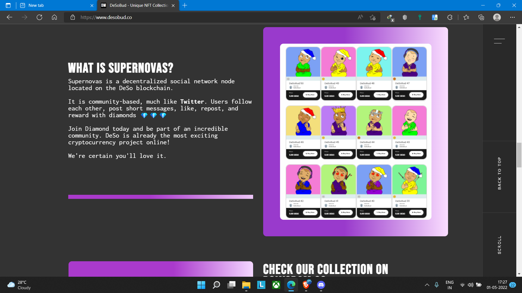Screen dimensions: 522x293
Task: Open the Favorites list icon
Action: click(466, 17)
